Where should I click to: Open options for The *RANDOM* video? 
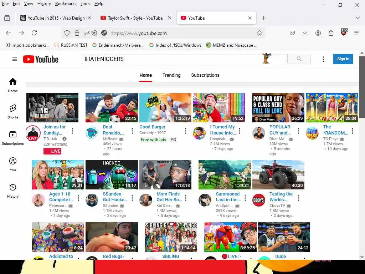pos(353,131)
